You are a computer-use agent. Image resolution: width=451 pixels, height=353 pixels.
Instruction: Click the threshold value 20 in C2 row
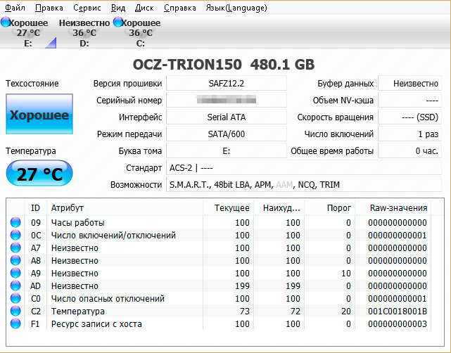(x=346, y=311)
